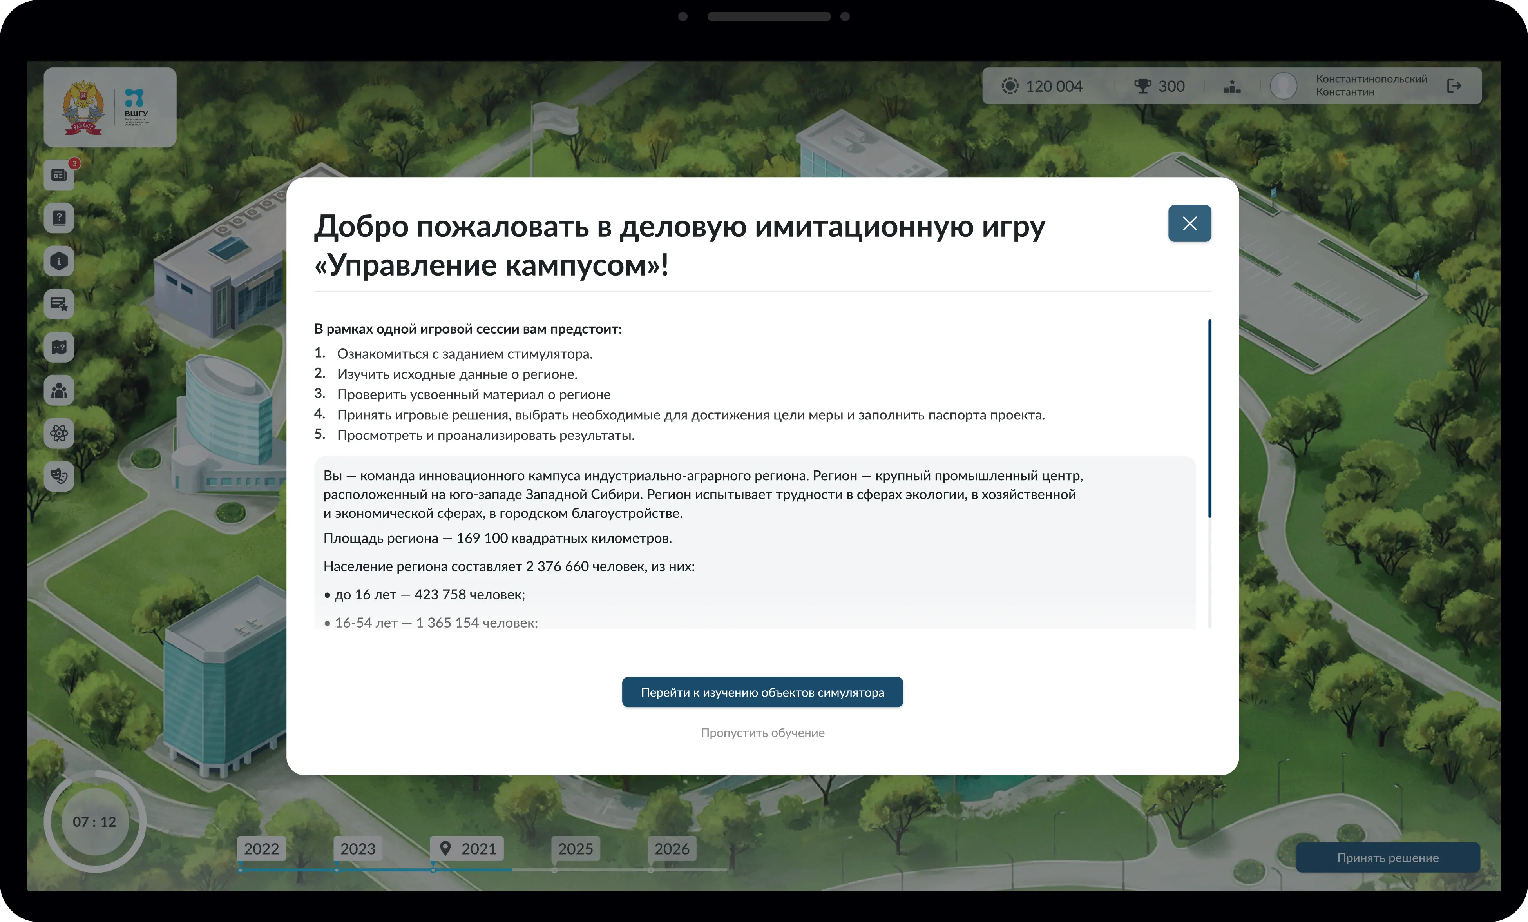1528x922 pixels.
Task: Click the Пропустить обучение link
Action: click(x=762, y=733)
